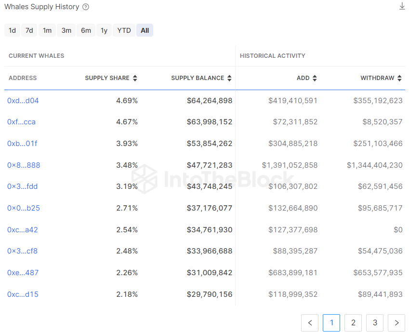
Task: Select the 1d time range
Action: point(13,30)
